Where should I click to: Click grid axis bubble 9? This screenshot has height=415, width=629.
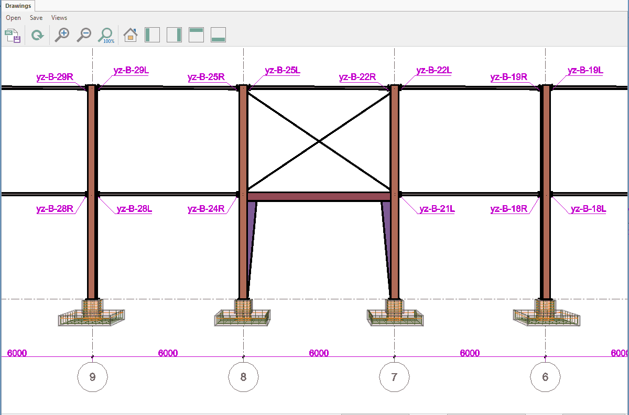92,376
